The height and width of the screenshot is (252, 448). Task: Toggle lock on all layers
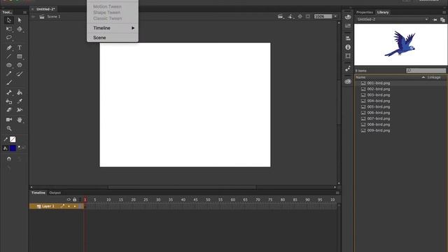pyautogui.click(x=75, y=199)
